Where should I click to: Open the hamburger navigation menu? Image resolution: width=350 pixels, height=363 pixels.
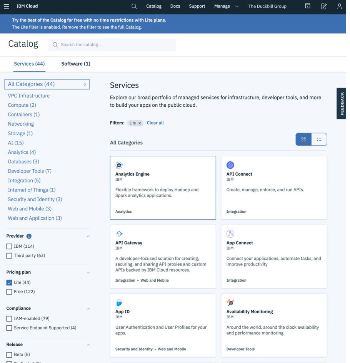tap(7, 6)
